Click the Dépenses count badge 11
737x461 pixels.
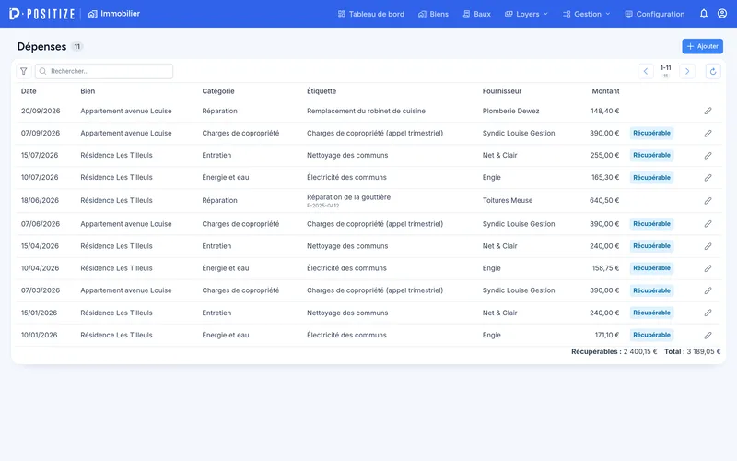77,47
